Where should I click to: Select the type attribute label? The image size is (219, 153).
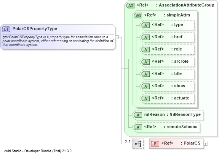tap(179, 25)
